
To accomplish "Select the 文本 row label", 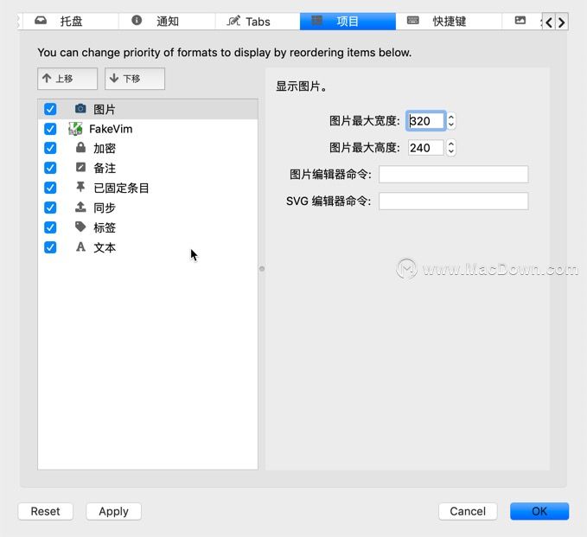I will 105,247.
